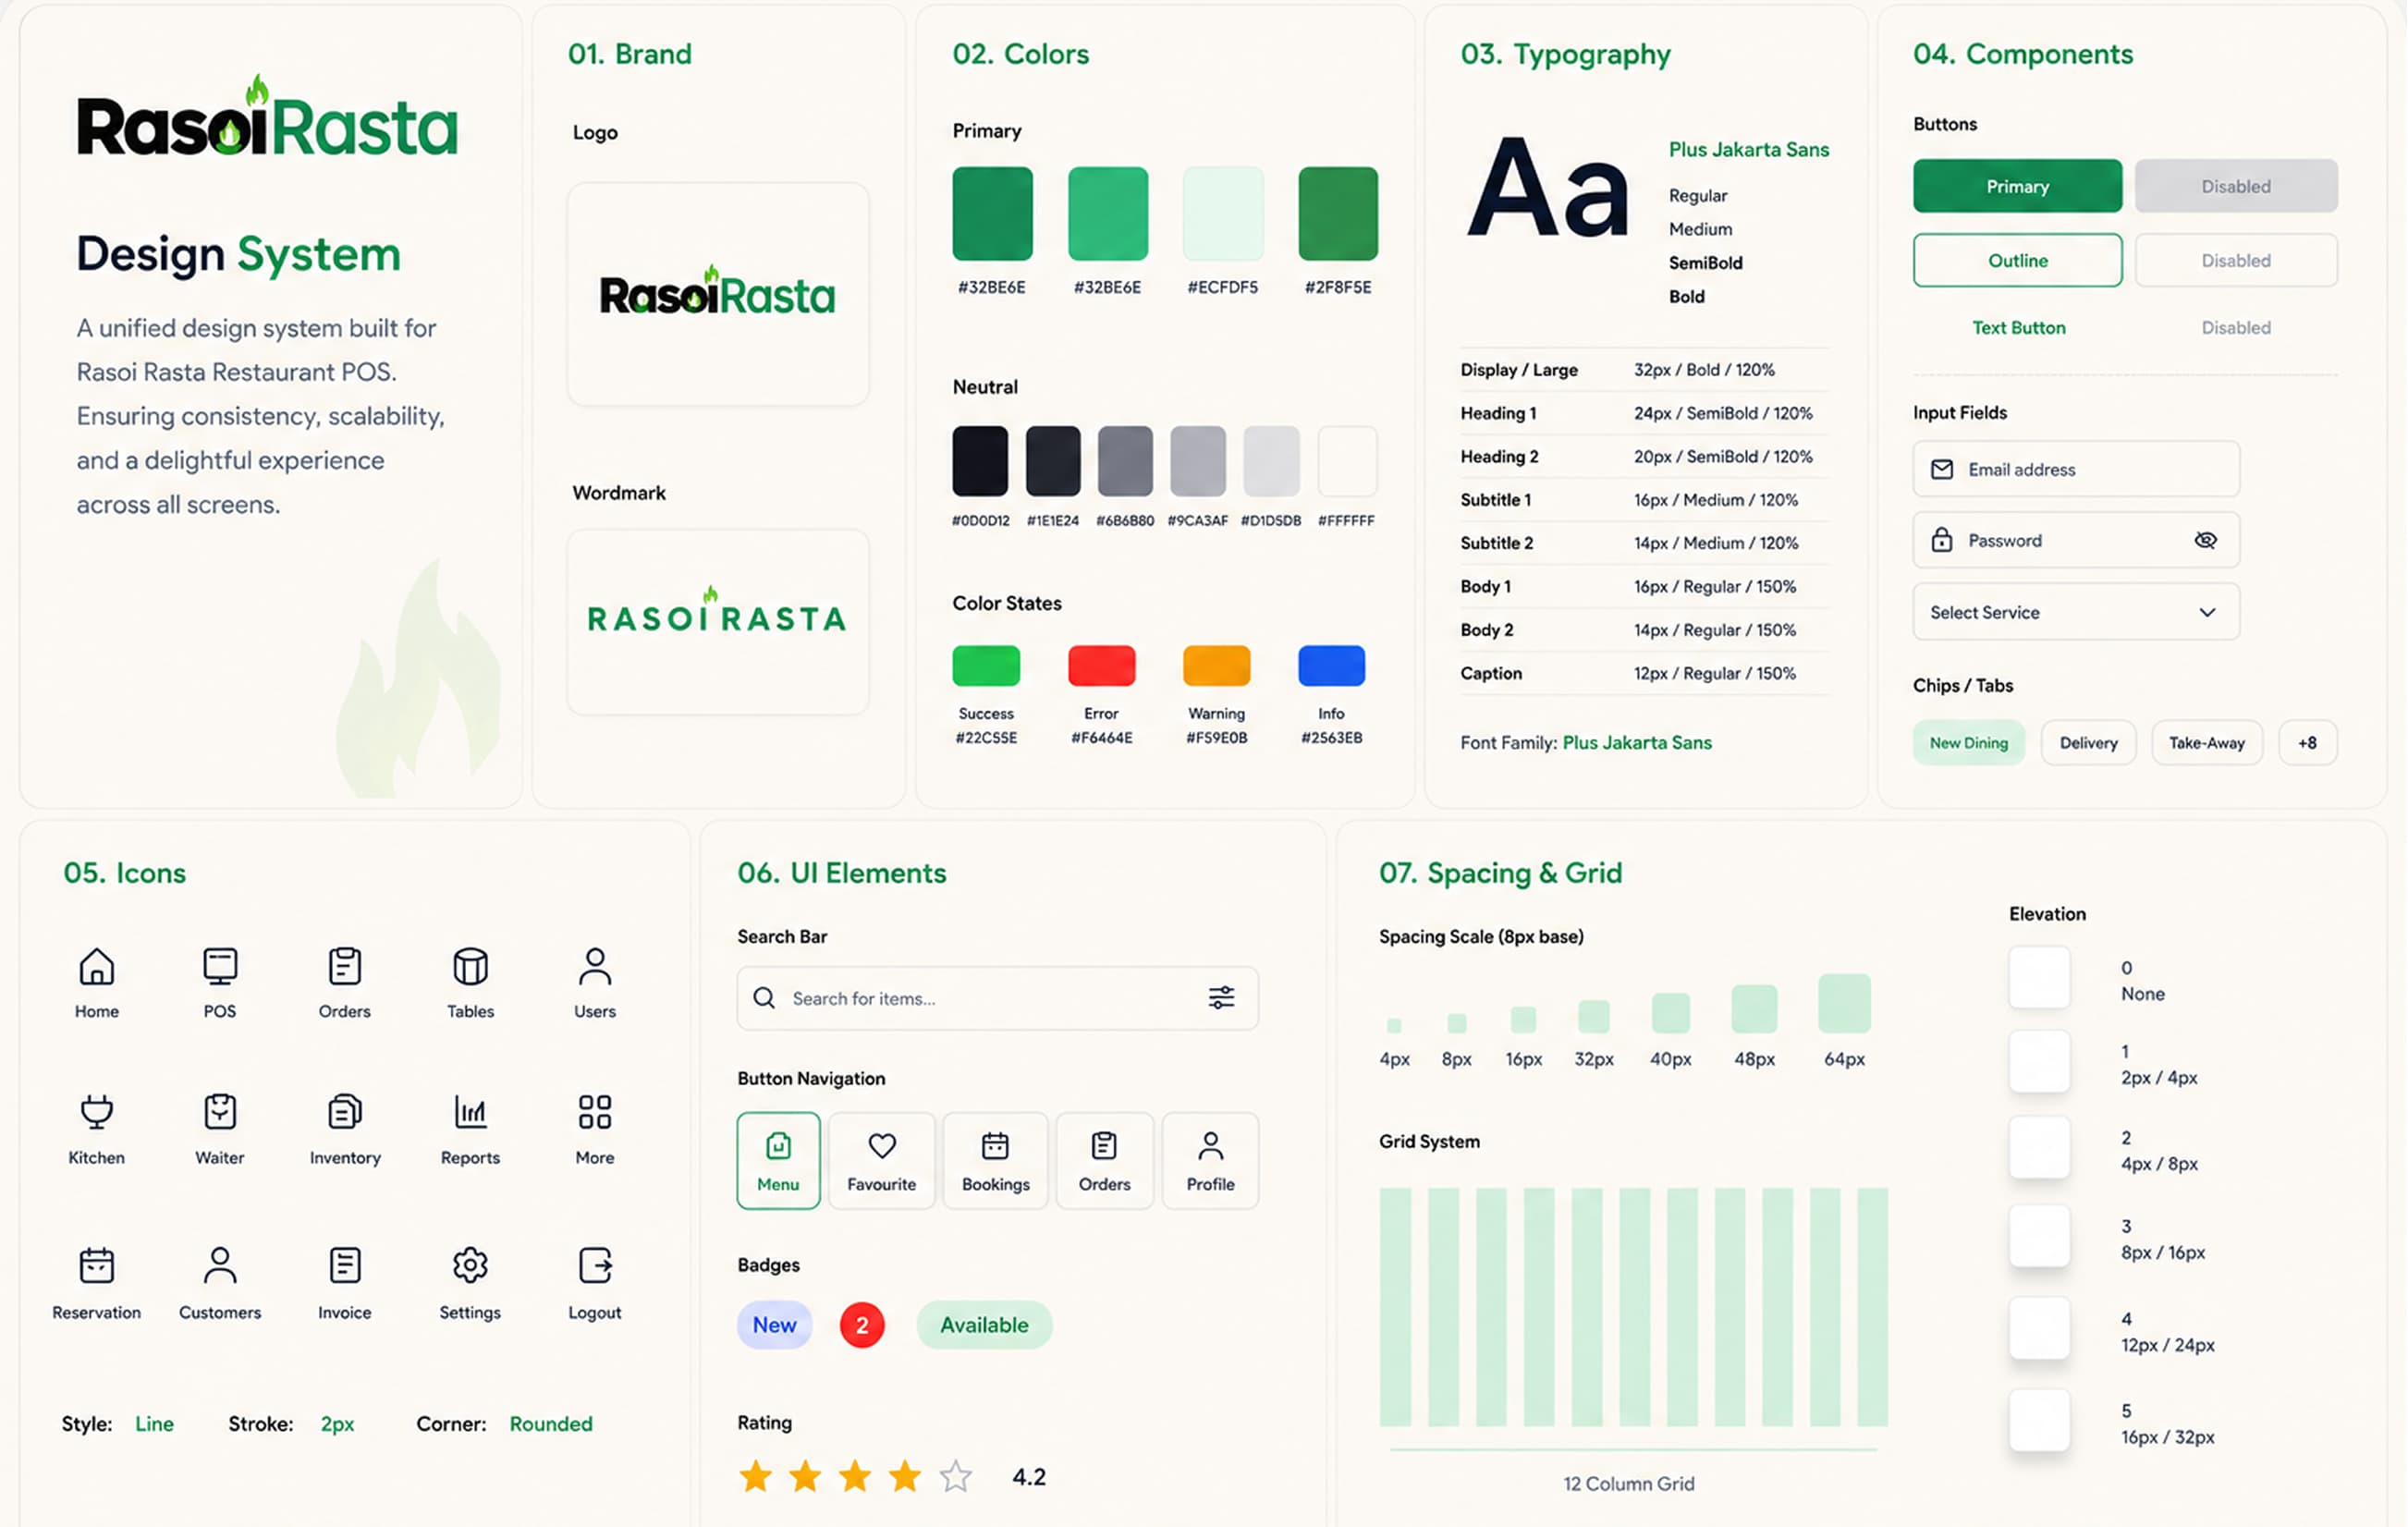Pick the #9CA3AF neutral swatch
This screenshot has width=2408, height=1527.
click(1197, 461)
